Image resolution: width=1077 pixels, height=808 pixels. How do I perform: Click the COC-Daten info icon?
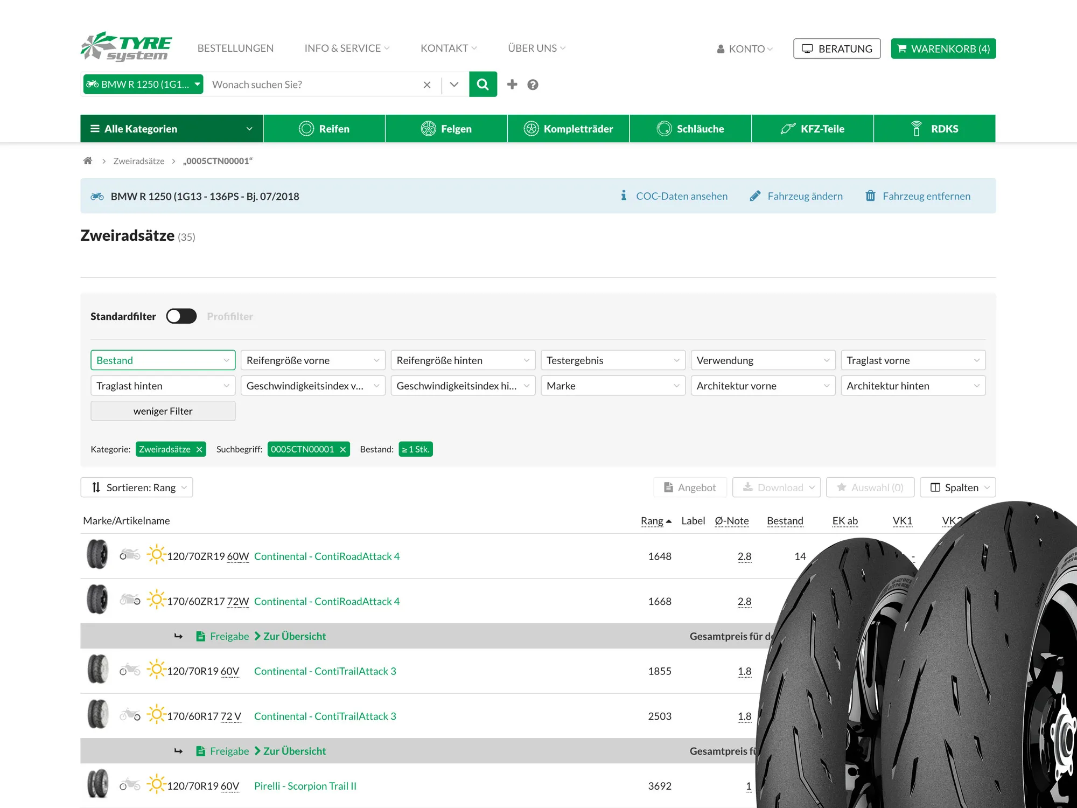click(623, 196)
